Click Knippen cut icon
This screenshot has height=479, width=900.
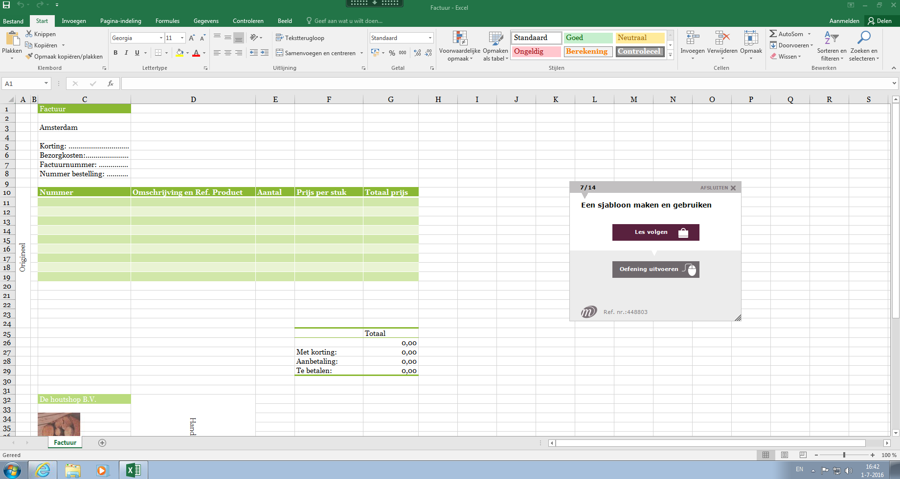[x=29, y=34]
